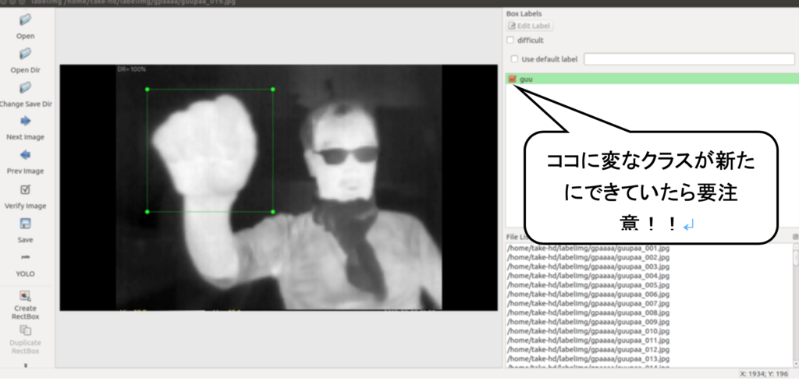
Task: Click the Open Dir icon
Action: click(25, 54)
